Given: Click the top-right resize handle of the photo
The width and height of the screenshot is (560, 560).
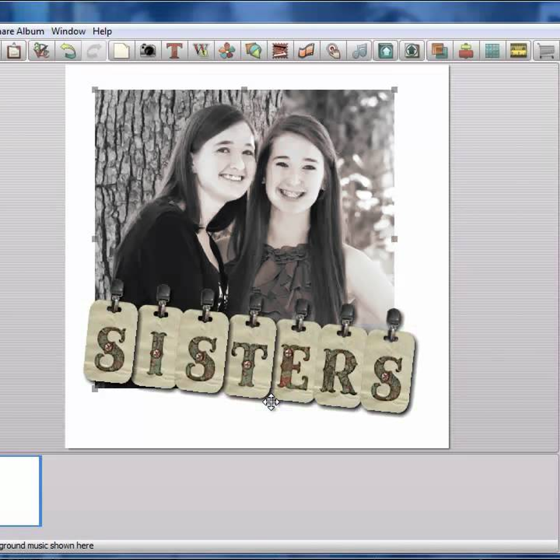Looking at the screenshot, I should (x=394, y=90).
